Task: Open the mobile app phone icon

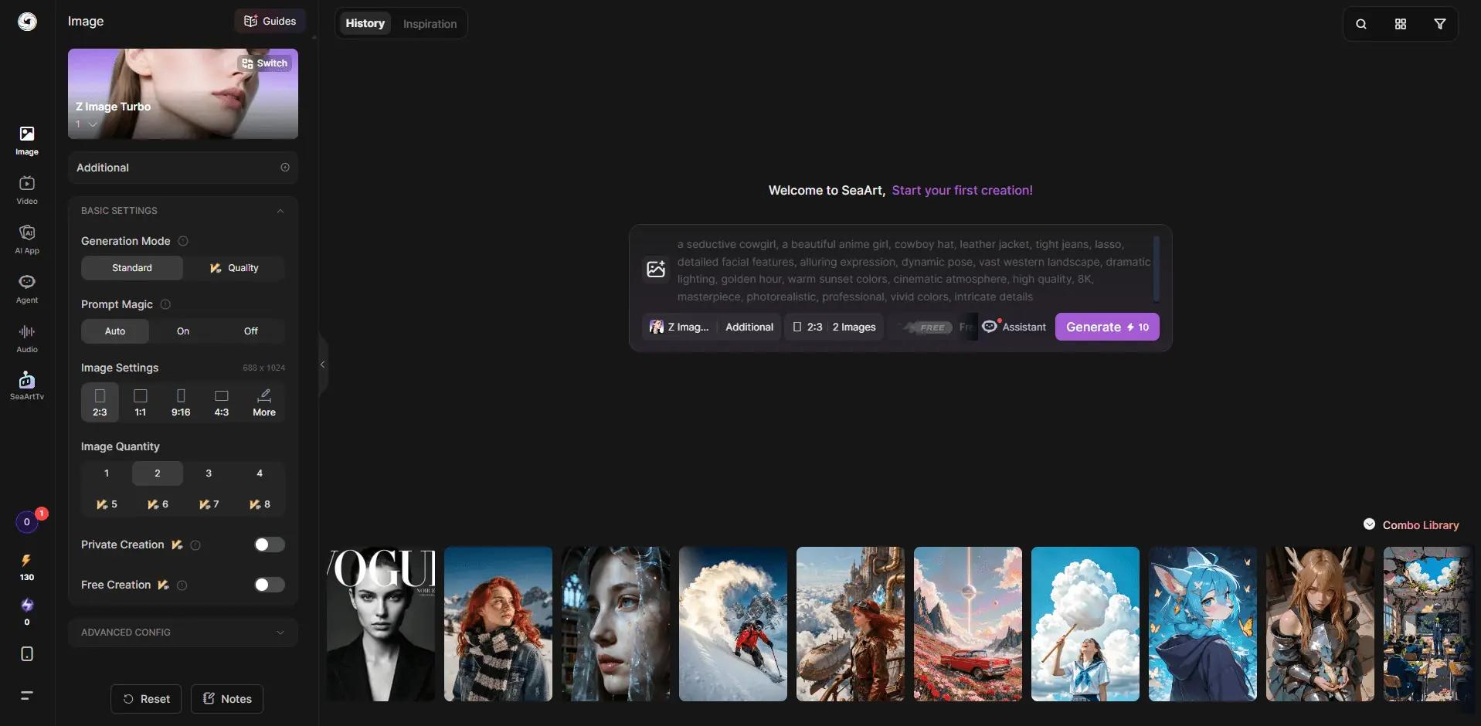Action: (27, 654)
